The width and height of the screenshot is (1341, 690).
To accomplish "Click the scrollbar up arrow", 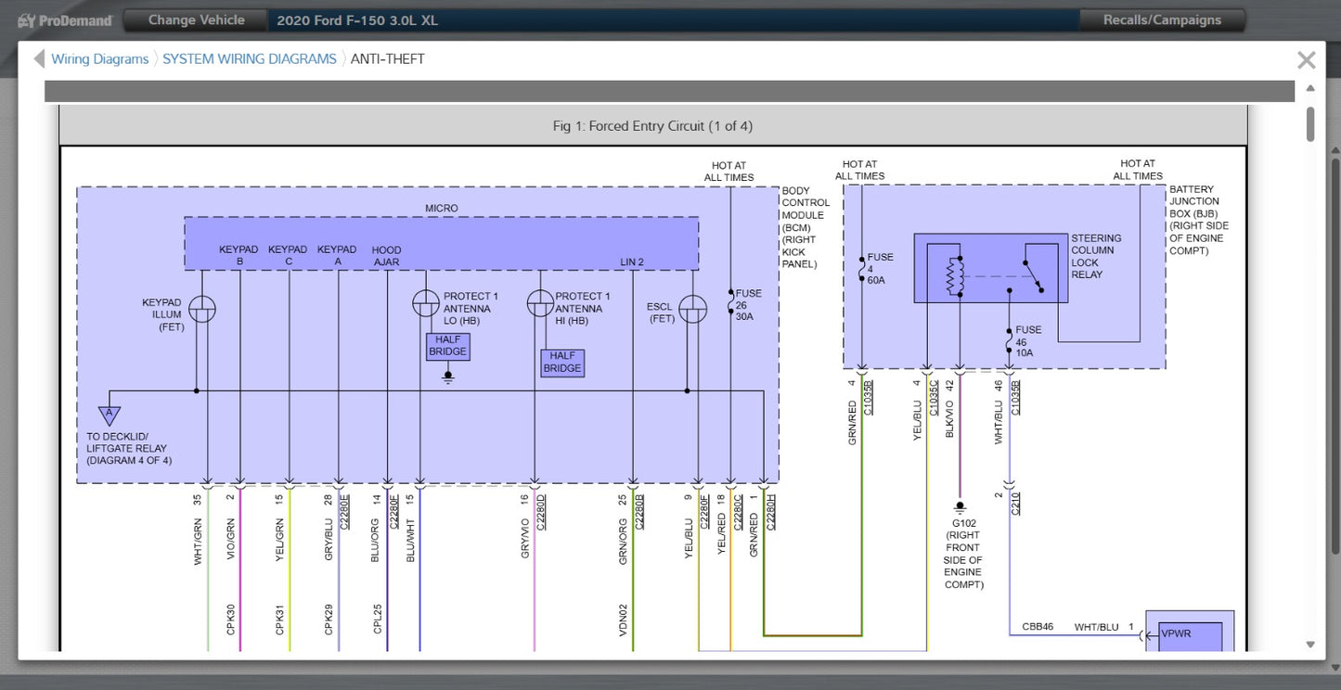I will (1310, 89).
